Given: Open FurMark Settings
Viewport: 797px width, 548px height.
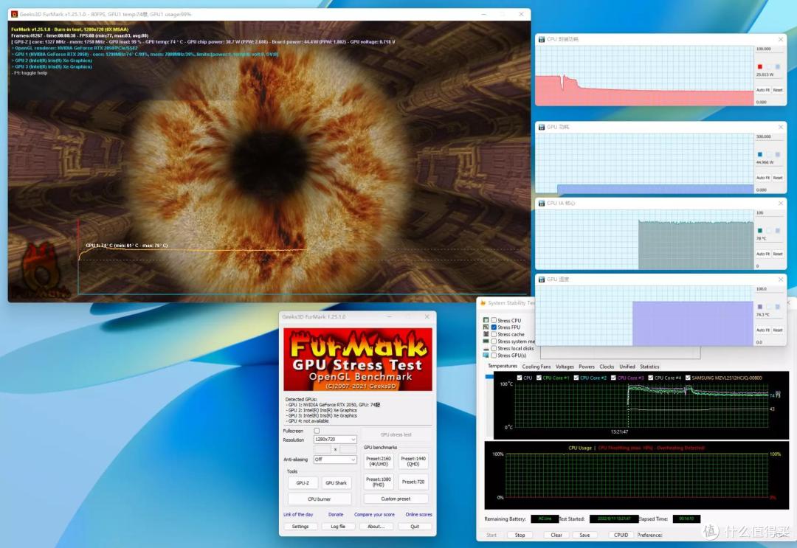Looking at the screenshot, I should click(x=300, y=526).
